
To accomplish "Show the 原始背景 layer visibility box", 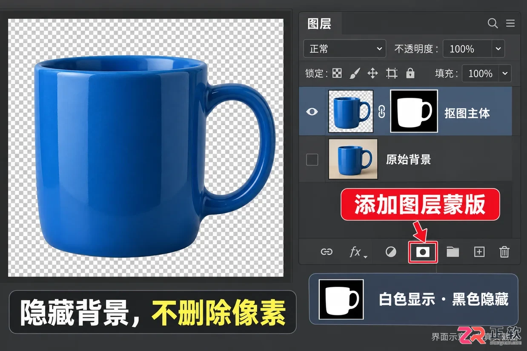I will (312, 160).
